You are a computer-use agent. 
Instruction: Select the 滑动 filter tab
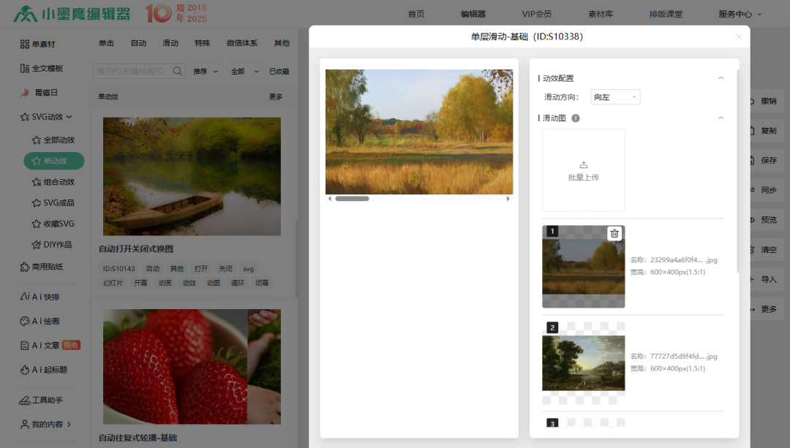tap(170, 43)
